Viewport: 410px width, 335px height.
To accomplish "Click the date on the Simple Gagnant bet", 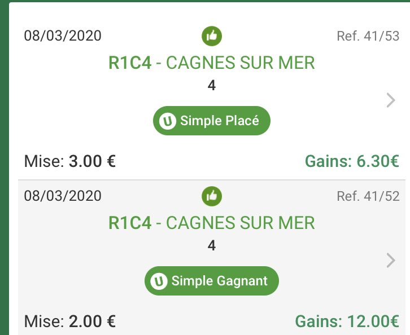I will (x=63, y=196).
